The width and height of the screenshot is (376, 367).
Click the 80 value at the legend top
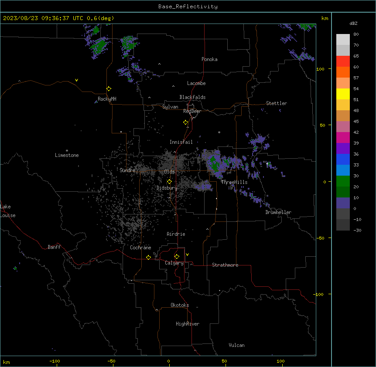356,34
